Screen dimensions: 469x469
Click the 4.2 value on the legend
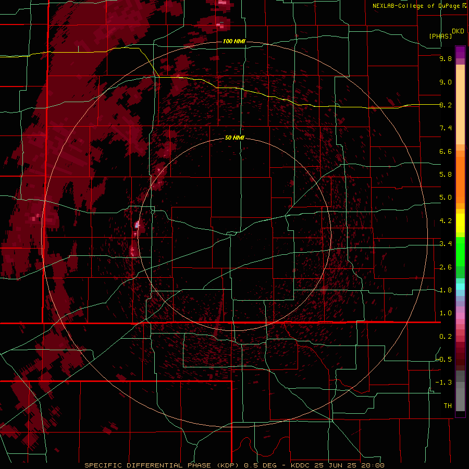(446, 221)
